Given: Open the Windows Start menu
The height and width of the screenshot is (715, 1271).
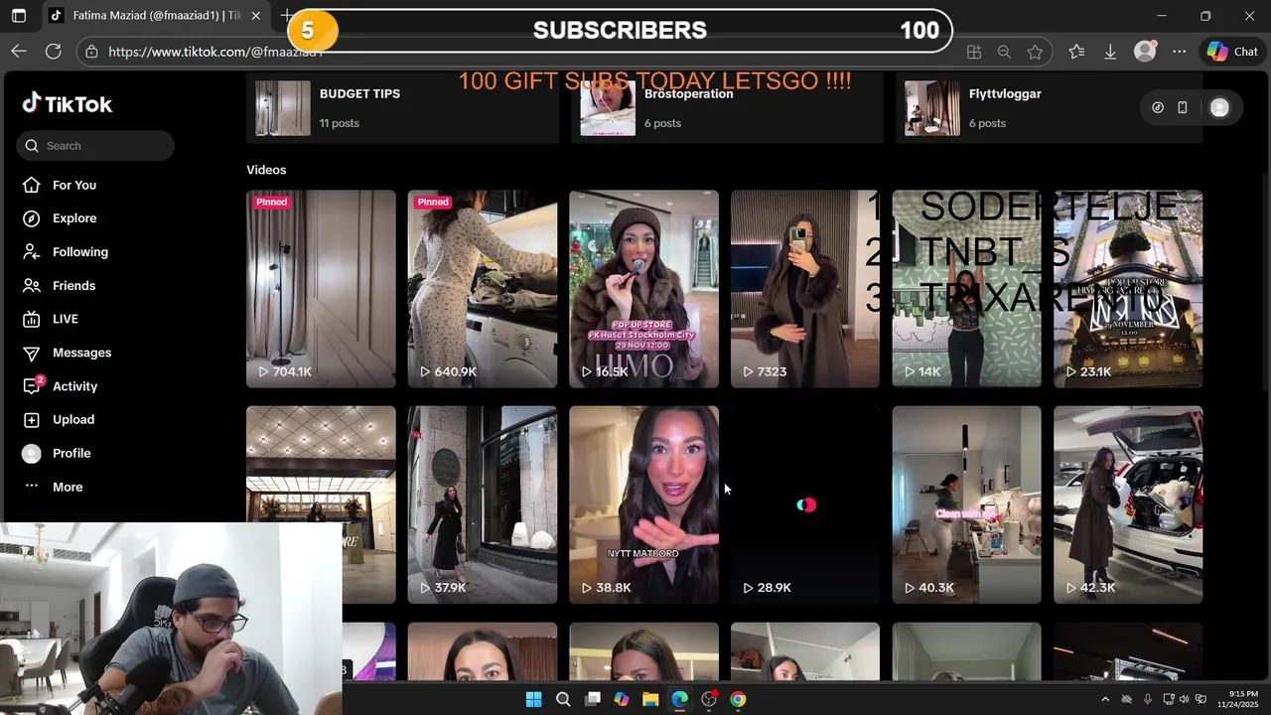Looking at the screenshot, I should [533, 699].
